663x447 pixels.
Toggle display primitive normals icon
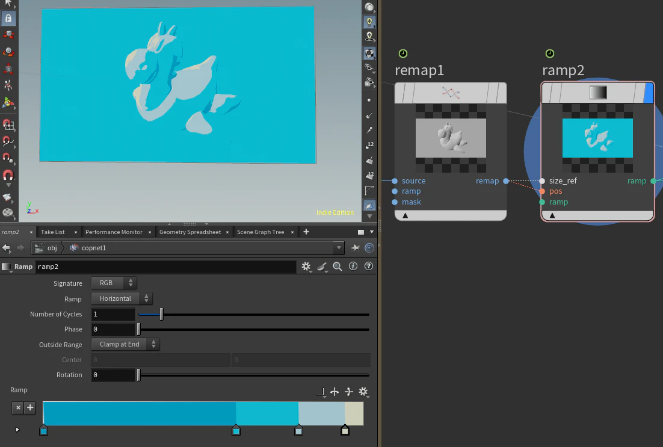coord(369,160)
